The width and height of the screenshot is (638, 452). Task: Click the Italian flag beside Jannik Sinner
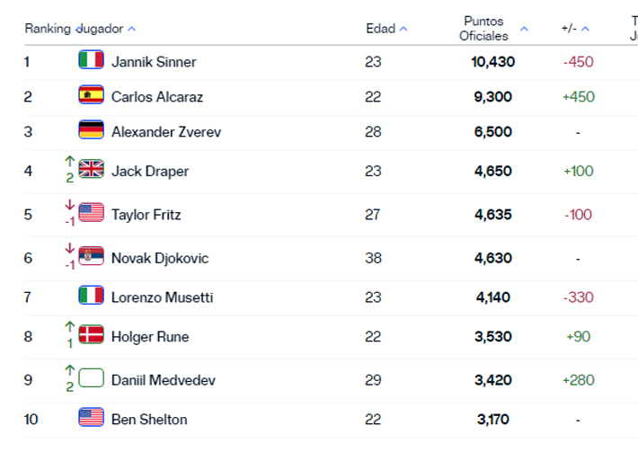coord(91,61)
